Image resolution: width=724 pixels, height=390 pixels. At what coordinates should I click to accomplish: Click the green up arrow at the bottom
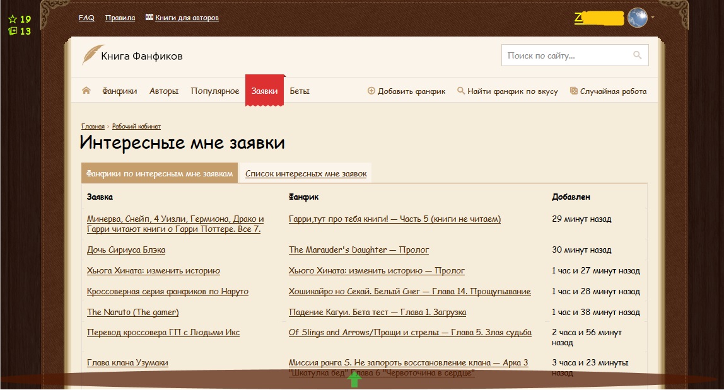click(354, 379)
